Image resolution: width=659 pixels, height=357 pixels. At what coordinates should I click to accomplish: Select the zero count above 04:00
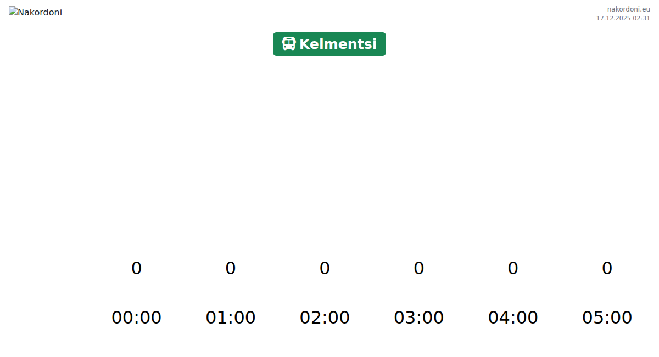(x=513, y=268)
